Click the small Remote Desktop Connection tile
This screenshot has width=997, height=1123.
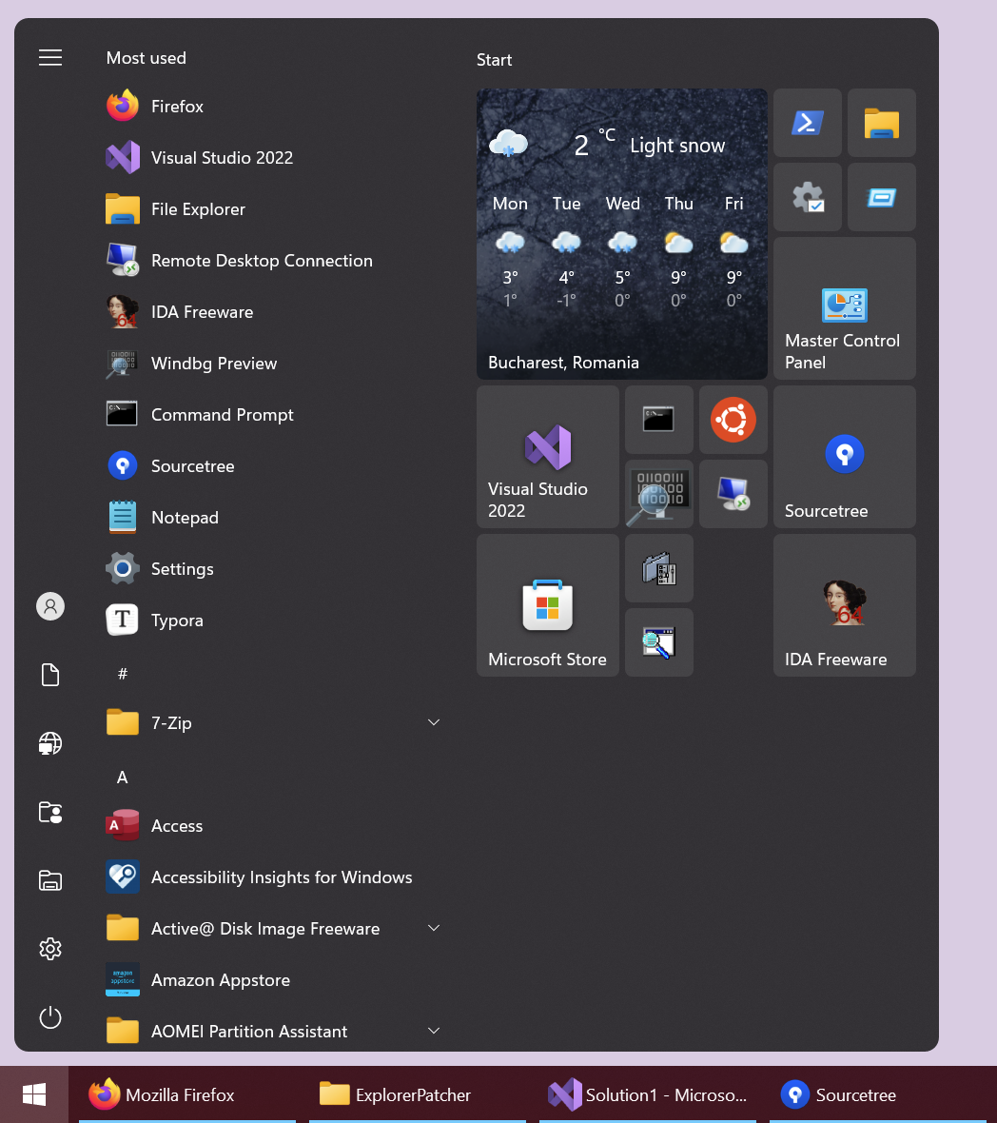[733, 494]
